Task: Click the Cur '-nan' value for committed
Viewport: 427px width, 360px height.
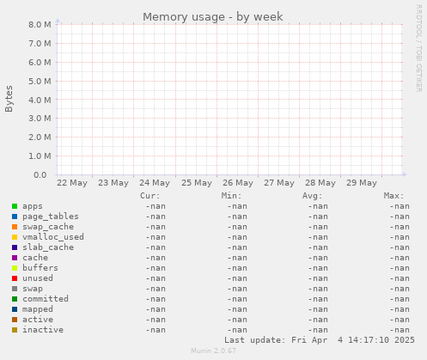Action: click(156, 299)
